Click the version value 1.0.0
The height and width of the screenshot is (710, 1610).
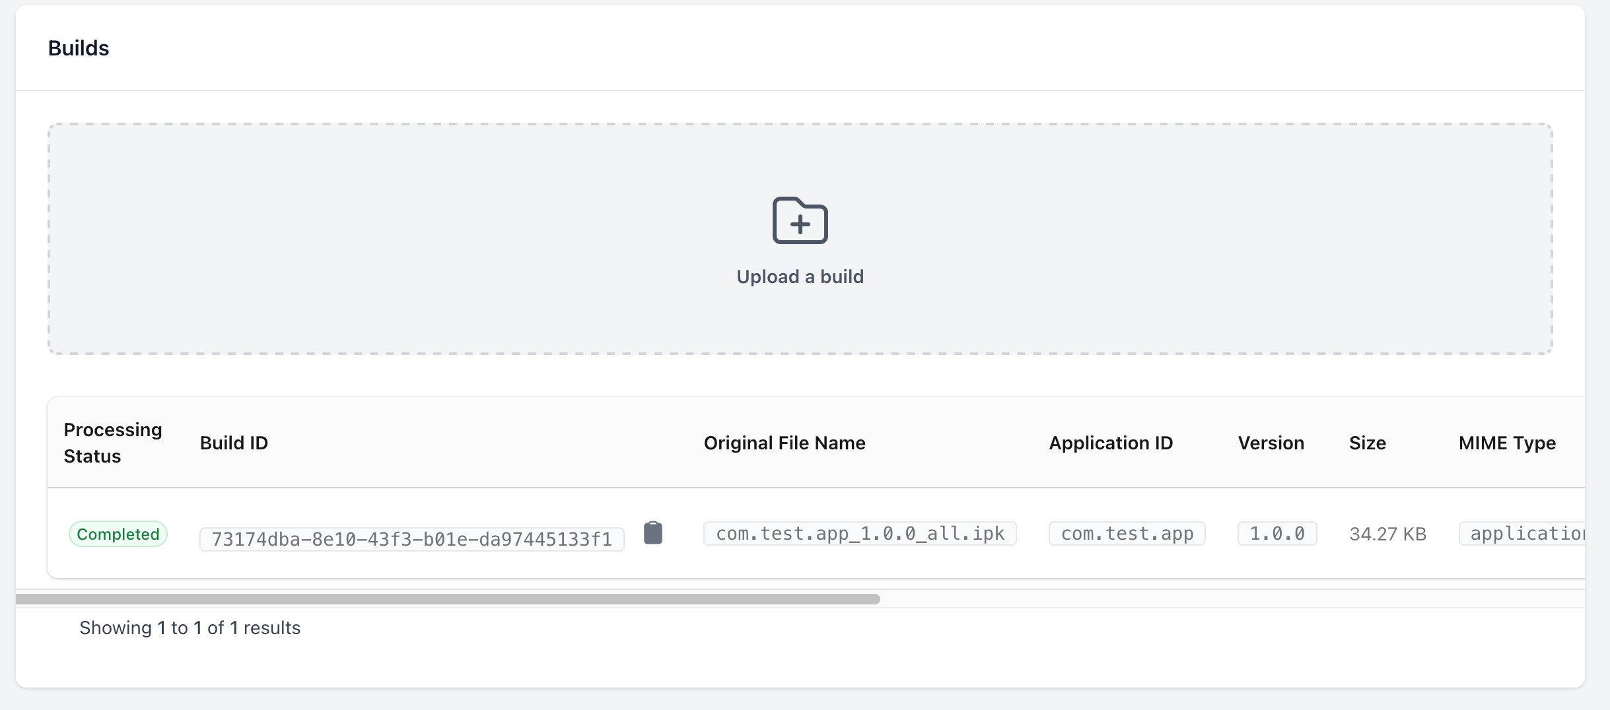1277,533
